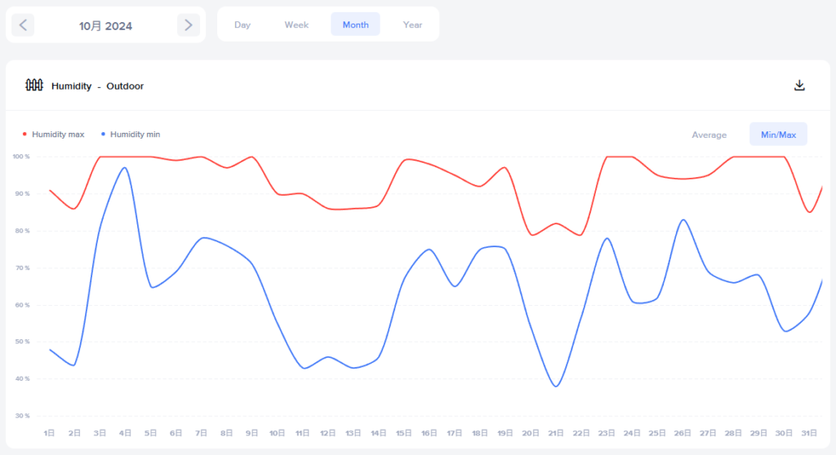Toggle the Humidity min blue legend dot
The image size is (836, 455).
click(x=103, y=134)
